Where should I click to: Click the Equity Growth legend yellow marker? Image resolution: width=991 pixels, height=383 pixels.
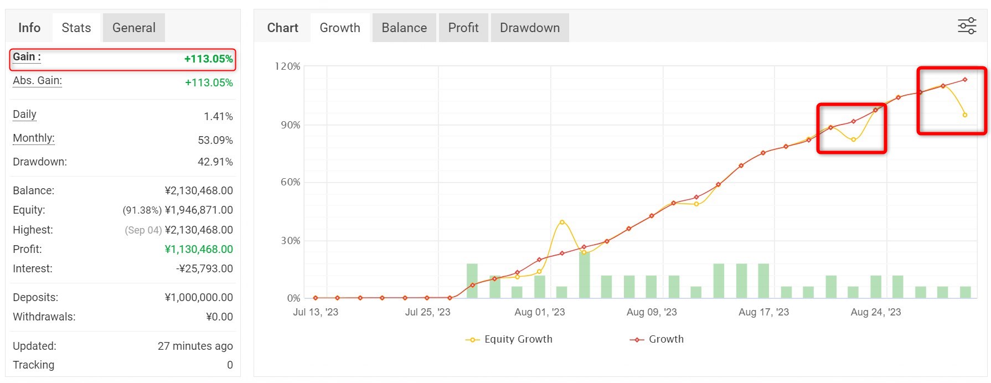(472, 340)
